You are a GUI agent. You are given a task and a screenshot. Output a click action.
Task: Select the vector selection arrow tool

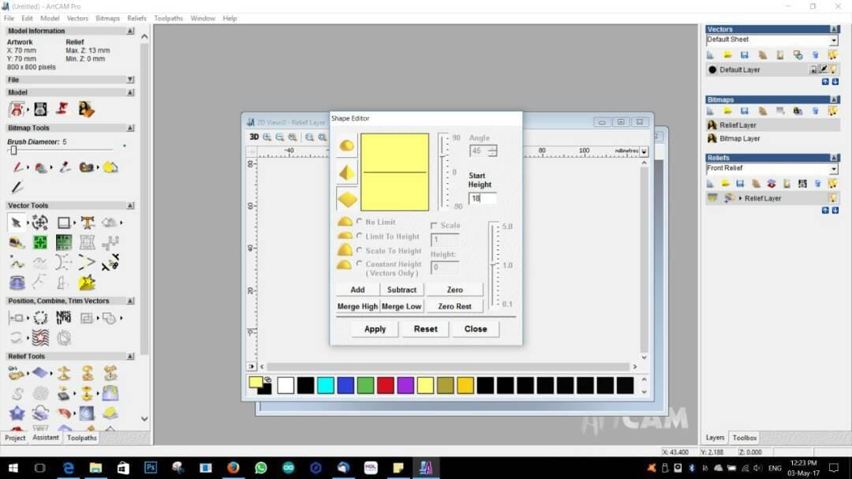coord(16,223)
